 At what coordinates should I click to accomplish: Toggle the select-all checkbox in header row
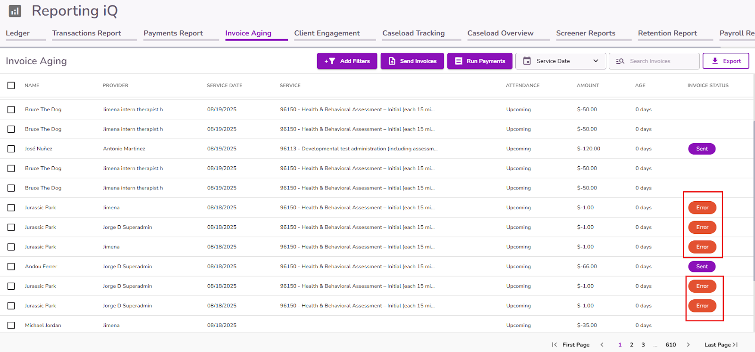coord(11,85)
